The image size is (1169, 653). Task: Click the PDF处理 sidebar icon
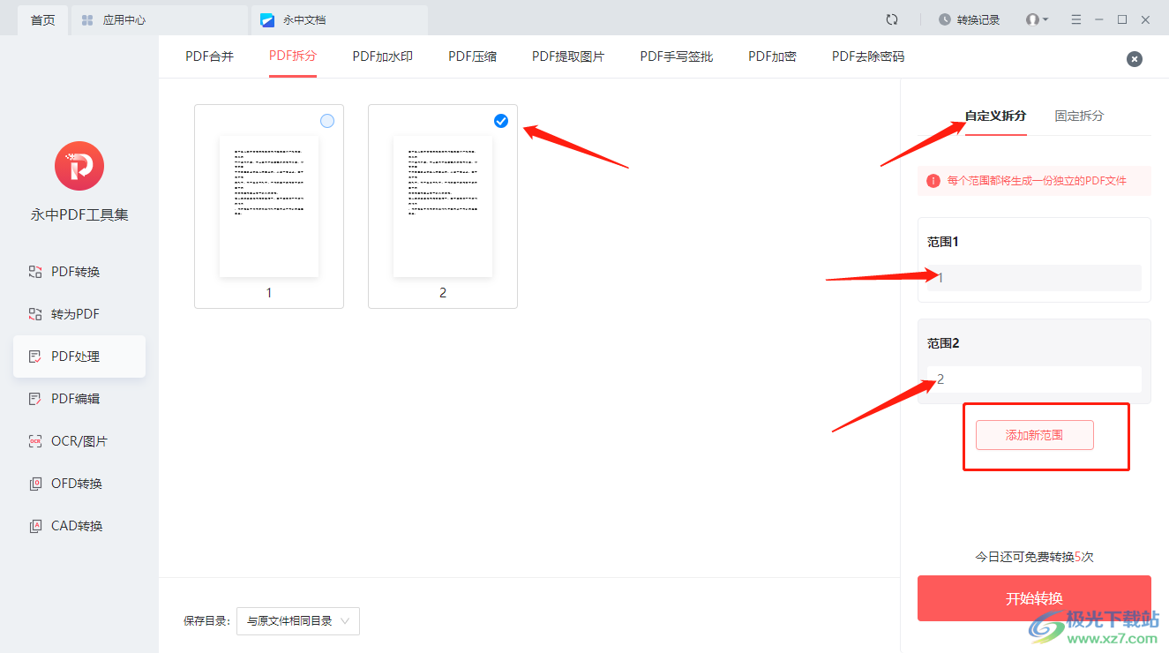coord(35,357)
